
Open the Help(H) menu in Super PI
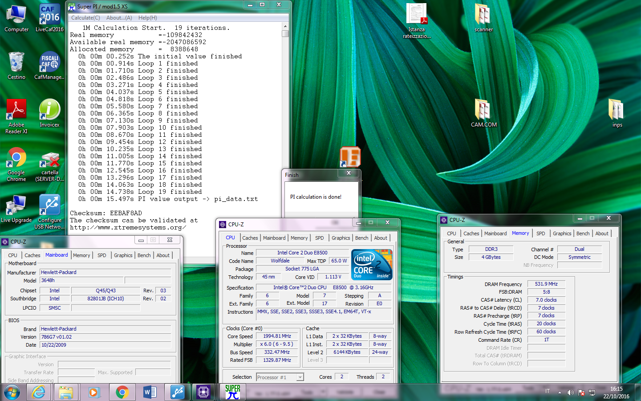point(147,18)
